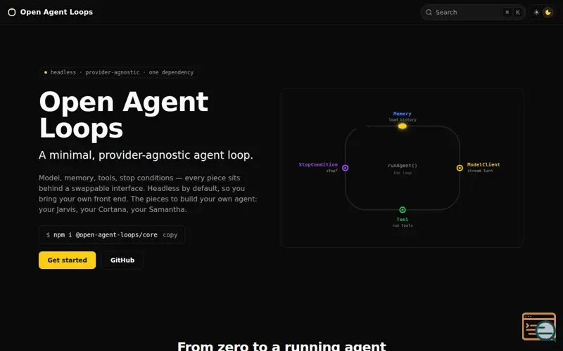Click the runAgent() text in loop center
This screenshot has width=563, height=351.
[x=403, y=166]
